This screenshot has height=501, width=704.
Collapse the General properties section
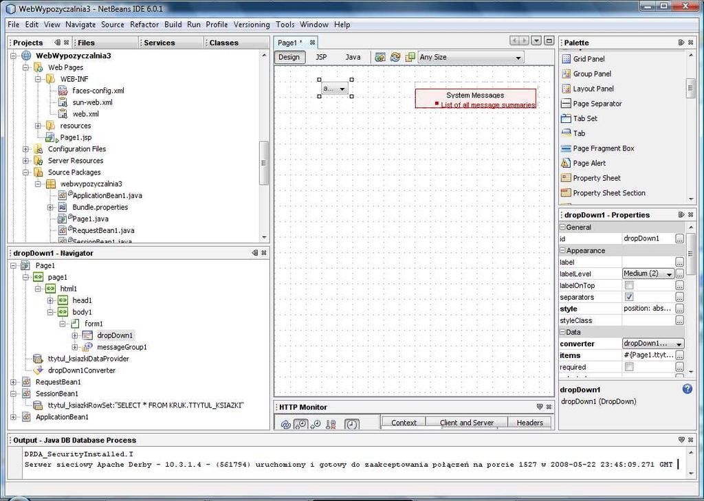pos(562,227)
